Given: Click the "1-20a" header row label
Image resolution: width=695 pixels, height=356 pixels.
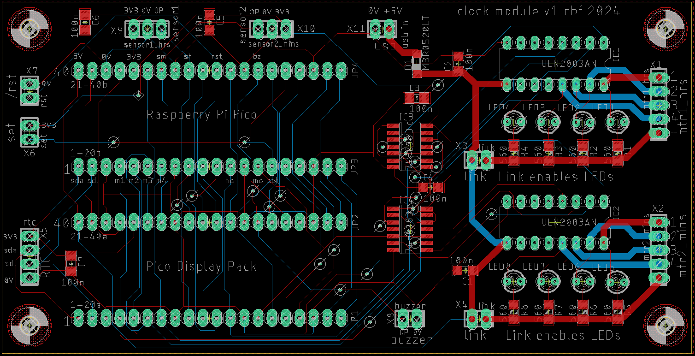Looking at the screenshot, I should point(86,304).
